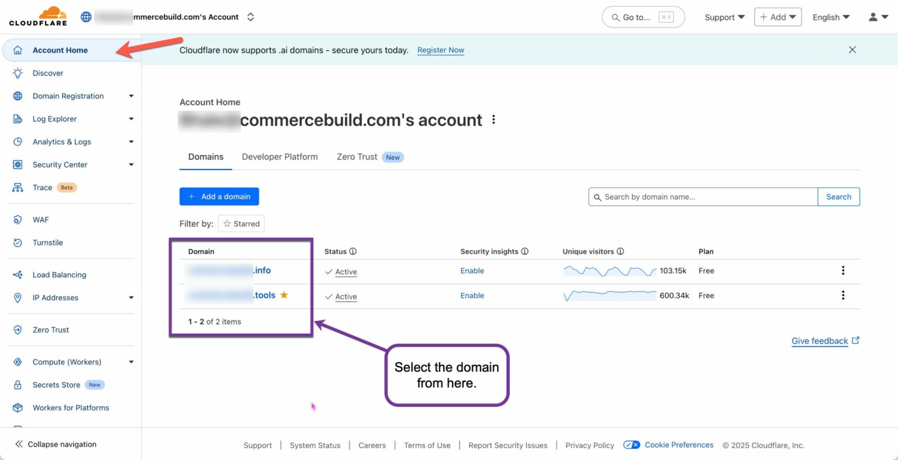This screenshot has height=460, width=898.
Task: Switch to the Developer Platform tab
Action: (279, 157)
